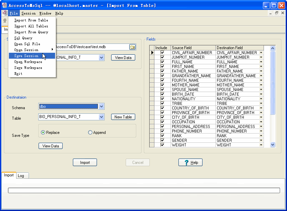Open the Help menu
The height and width of the screenshot is (211, 287).
(x=59, y=14)
